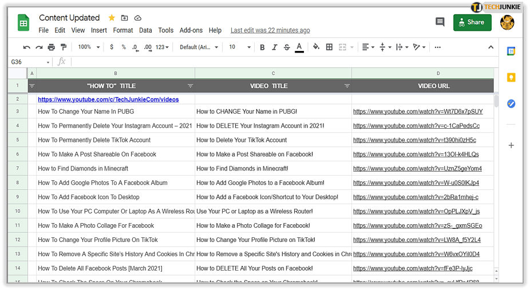Click the green Share button
This screenshot has height=290, width=530.
(472, 22)
